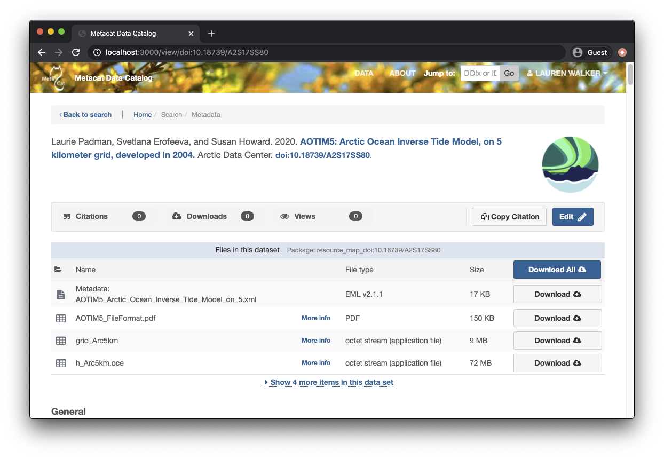Click the Arctic Data Center aurora logo

(x=570, y=164)
